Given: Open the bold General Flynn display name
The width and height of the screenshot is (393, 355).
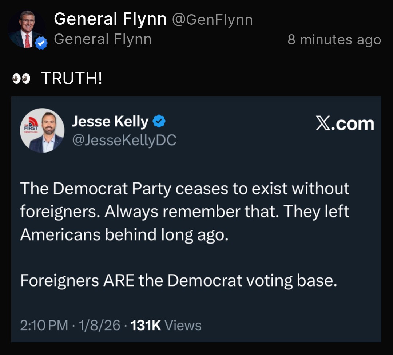Looking at the screenshot, I should point(110,19).
